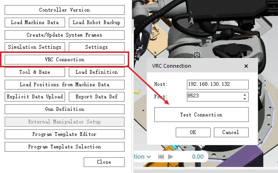The image size is (278, 173).
Task: Decrease the Port value with down arrow
Action: click(245, 99)
